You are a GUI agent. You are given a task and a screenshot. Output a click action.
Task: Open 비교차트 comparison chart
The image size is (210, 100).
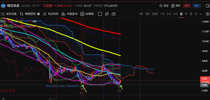(x=51, y=14)
